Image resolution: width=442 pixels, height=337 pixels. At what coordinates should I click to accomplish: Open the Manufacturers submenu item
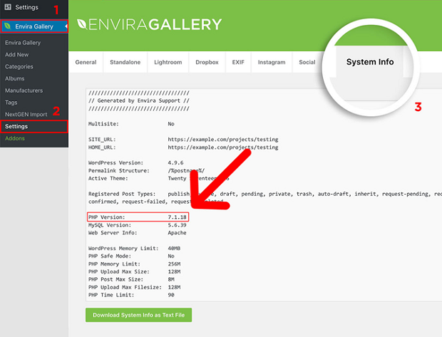point(24,90)
